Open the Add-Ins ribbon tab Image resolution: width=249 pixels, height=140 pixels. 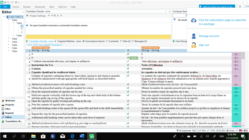(x=62, y=7)
